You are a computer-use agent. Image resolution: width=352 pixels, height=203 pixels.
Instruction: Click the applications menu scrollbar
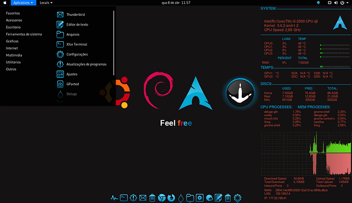pyautogui.click(x=114, y=43)
